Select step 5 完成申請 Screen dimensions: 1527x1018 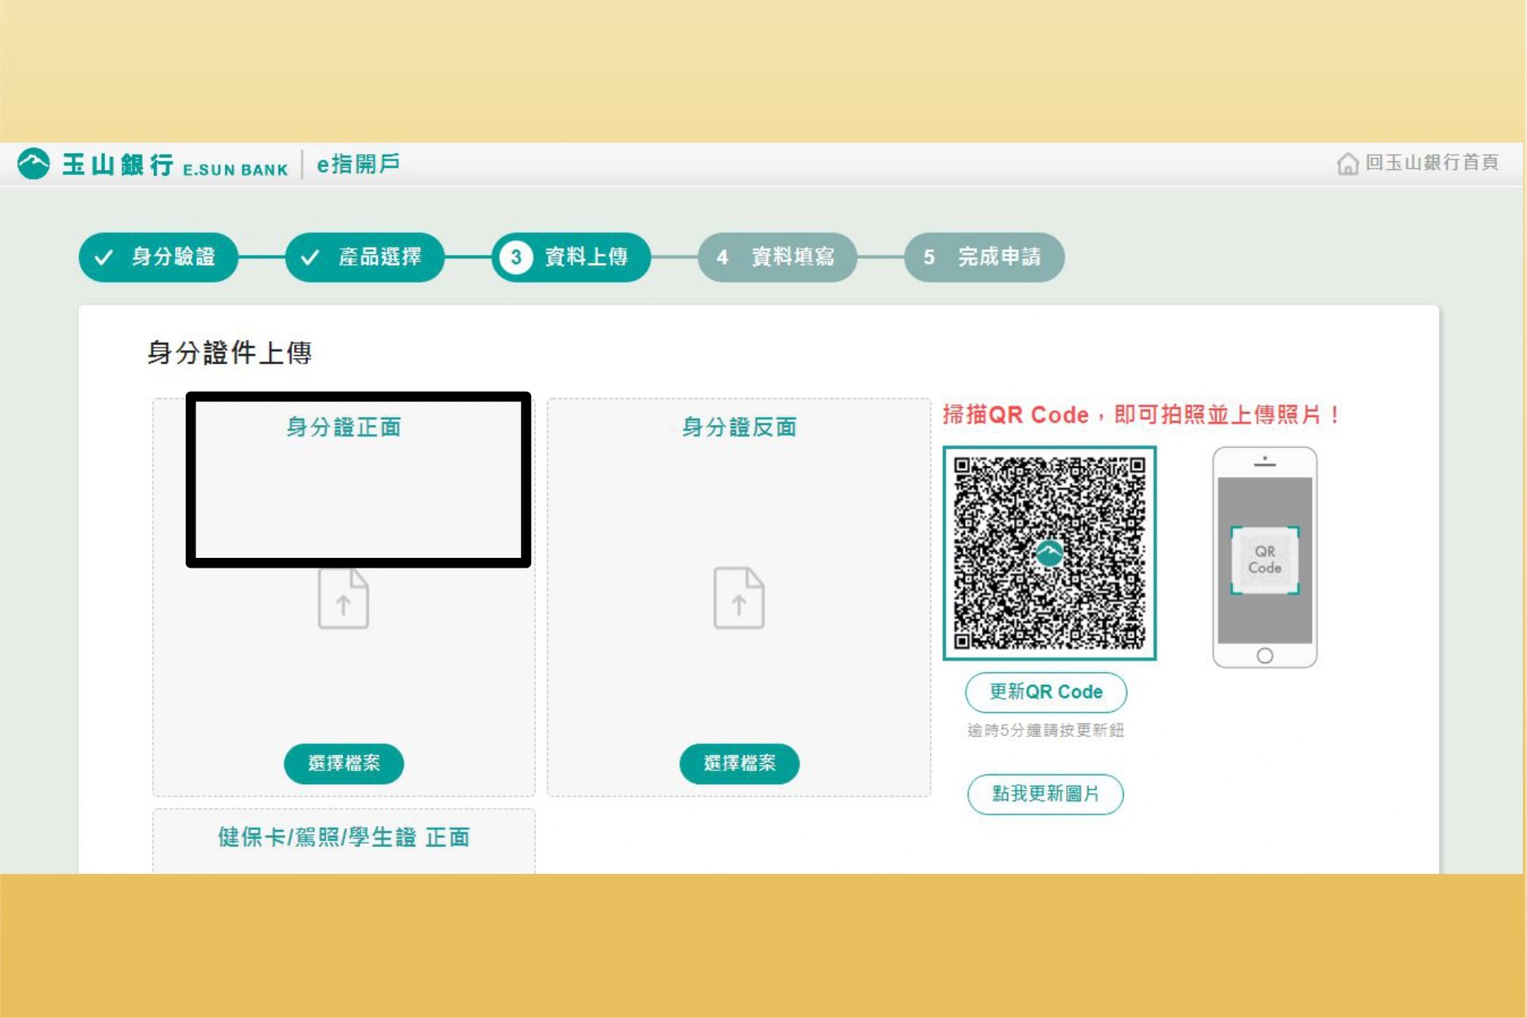[984, 257]
